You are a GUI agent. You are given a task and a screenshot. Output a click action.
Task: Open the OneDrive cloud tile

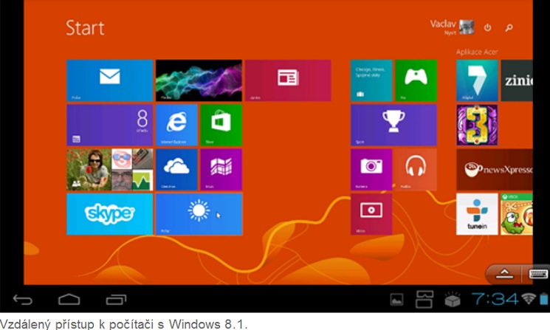(x=176, y=170)
